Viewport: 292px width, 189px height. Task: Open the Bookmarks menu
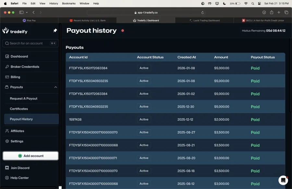pyautogui.click(x=69, y=3)
